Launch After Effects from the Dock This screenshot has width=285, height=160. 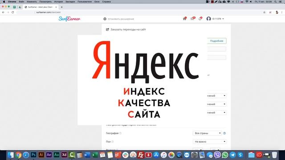pos(49,155)
